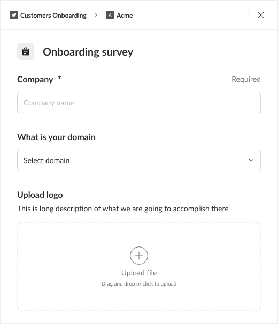Click the Upload file text link
278x324 pixels.
[139, 273]
